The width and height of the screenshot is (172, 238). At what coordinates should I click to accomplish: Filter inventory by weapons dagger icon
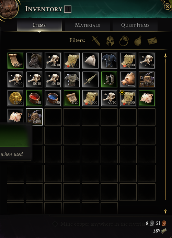[96, 41]
